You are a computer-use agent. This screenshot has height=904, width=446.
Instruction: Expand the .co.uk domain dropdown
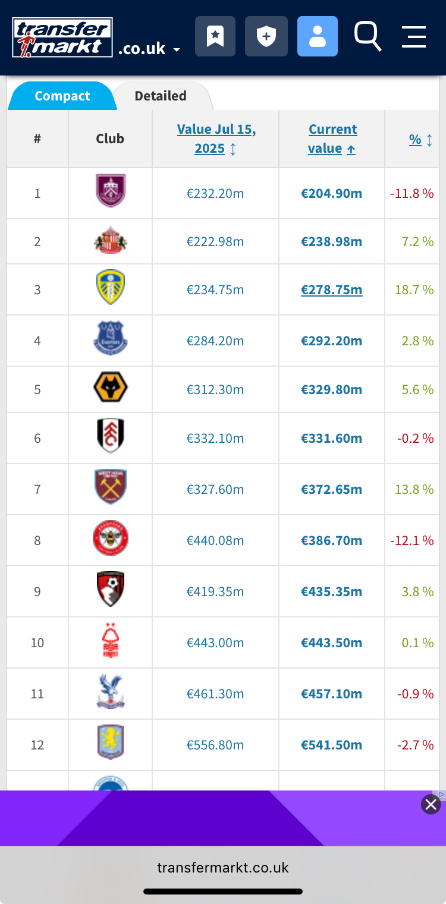(x=149, y=49)
